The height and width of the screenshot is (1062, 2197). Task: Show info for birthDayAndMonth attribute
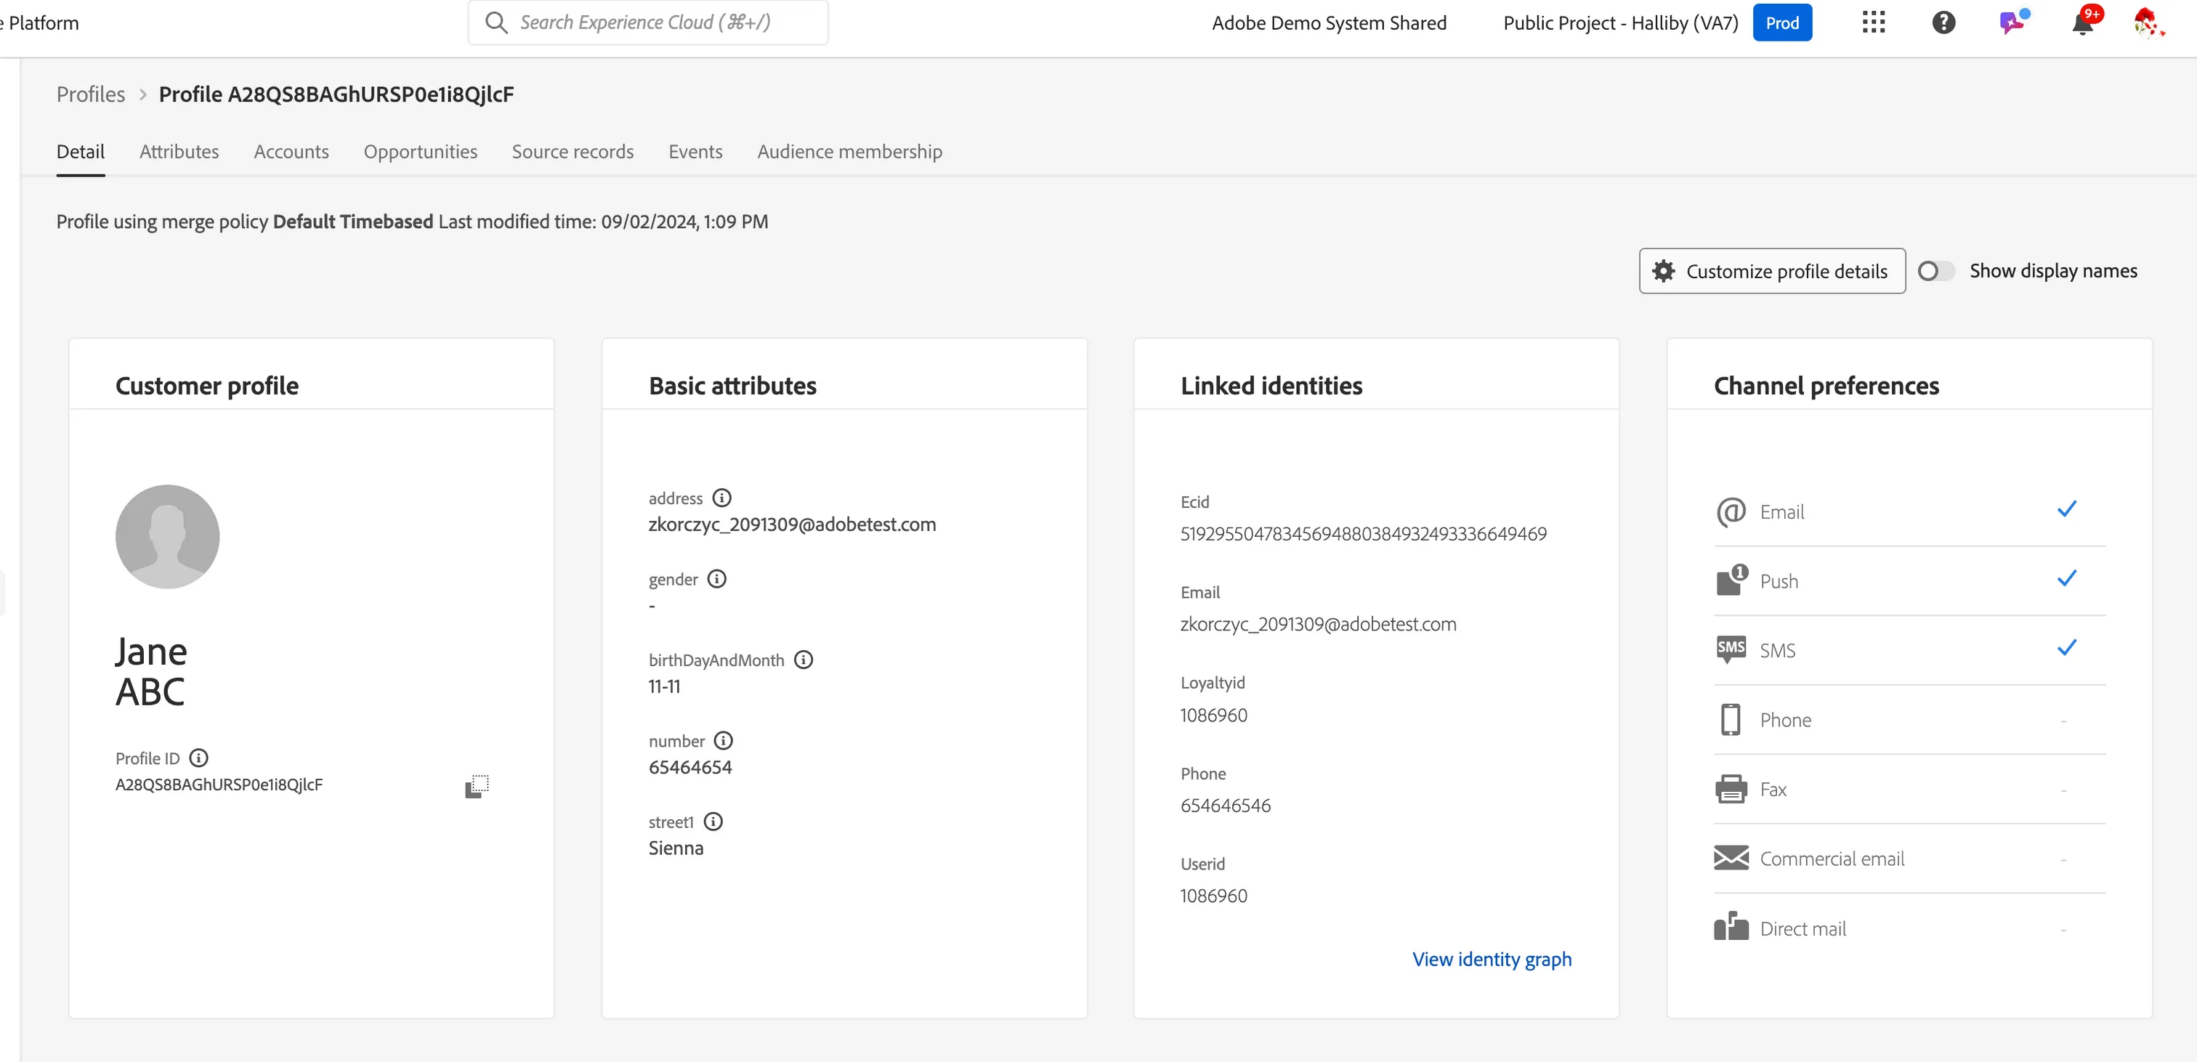(803, 660)
